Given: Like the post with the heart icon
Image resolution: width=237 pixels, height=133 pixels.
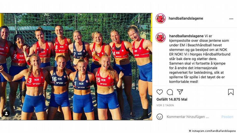Looking at the screenshot, I should tap(160, 92).
